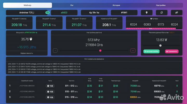Click the recommended voltage slider handle
The image size is (187, 104).
(x=160, y=45)
